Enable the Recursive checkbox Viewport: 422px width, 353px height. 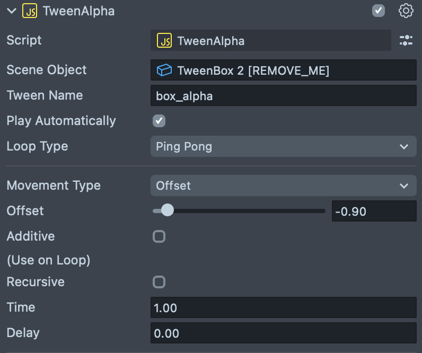[x=159, y=282]
